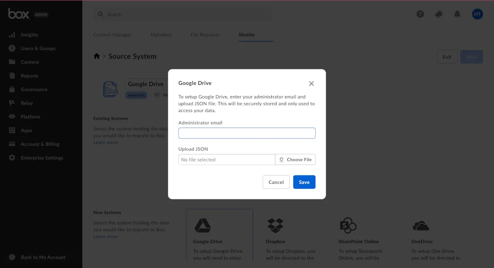Click the No file selected field
The width and height of the screenshot is (494, 268).
coord(227,160)
